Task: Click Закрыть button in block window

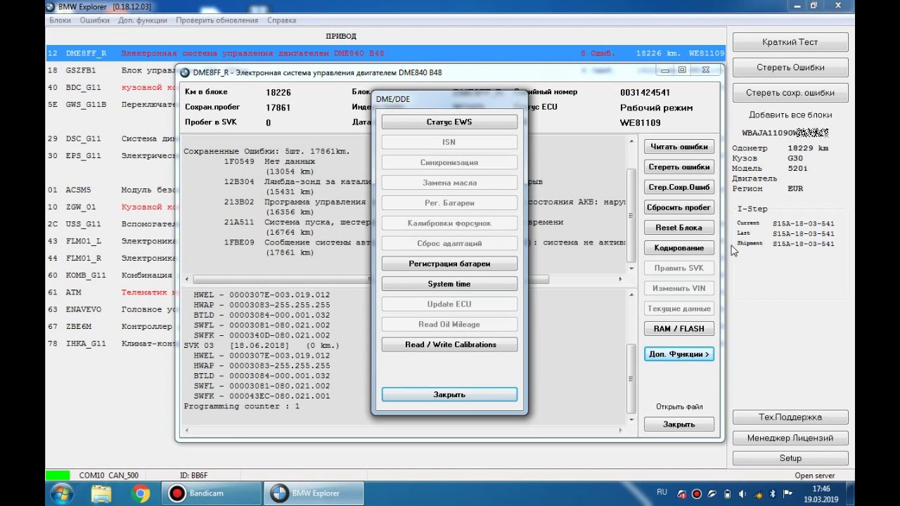Action: click(x=679, y=424)
